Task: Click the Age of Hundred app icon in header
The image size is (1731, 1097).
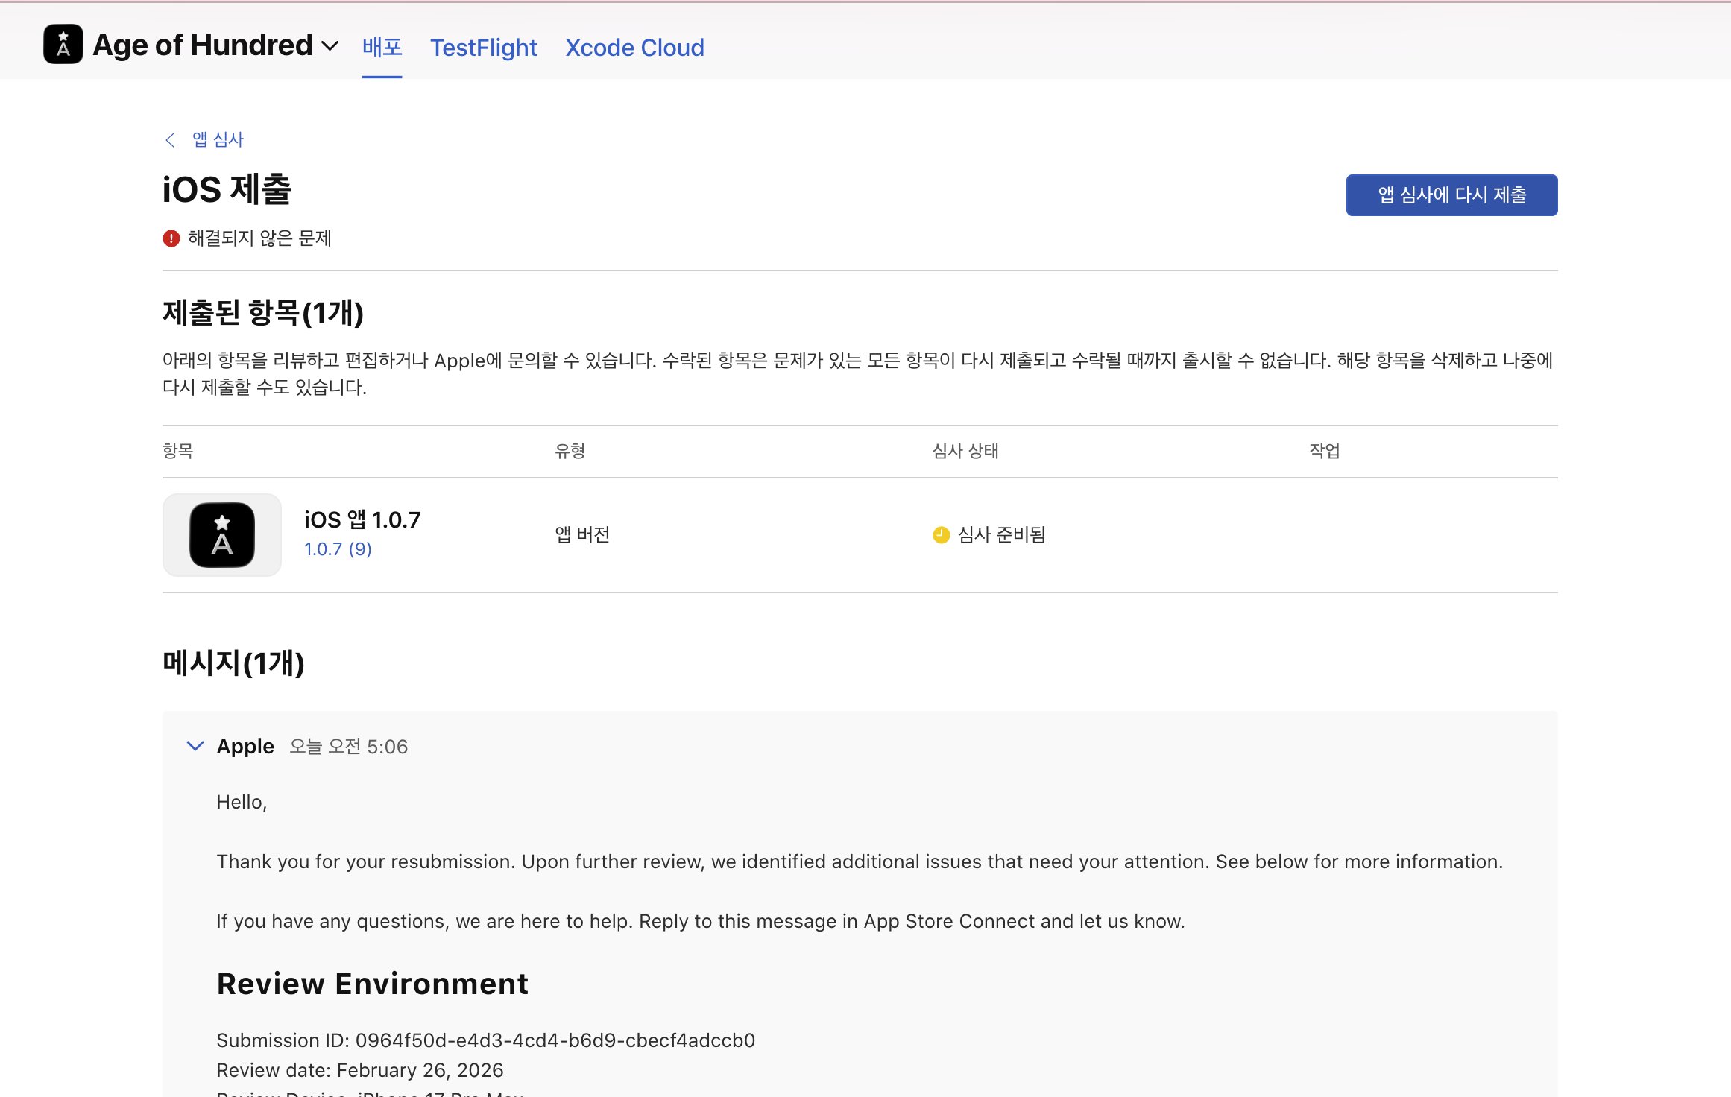Action: click(63, 45)
